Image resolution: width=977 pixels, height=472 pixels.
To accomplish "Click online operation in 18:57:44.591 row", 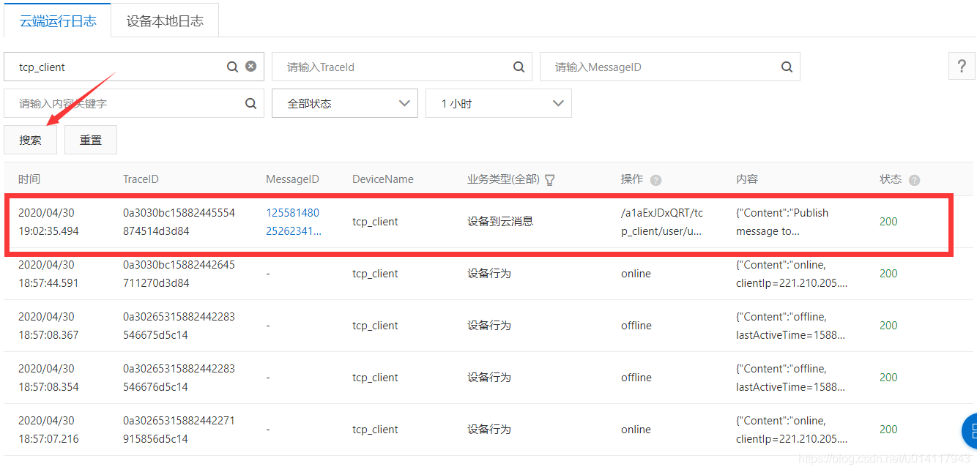I will point(636,274).
